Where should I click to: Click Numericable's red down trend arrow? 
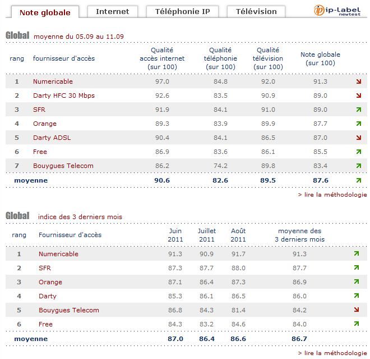[x=358, y=81]
